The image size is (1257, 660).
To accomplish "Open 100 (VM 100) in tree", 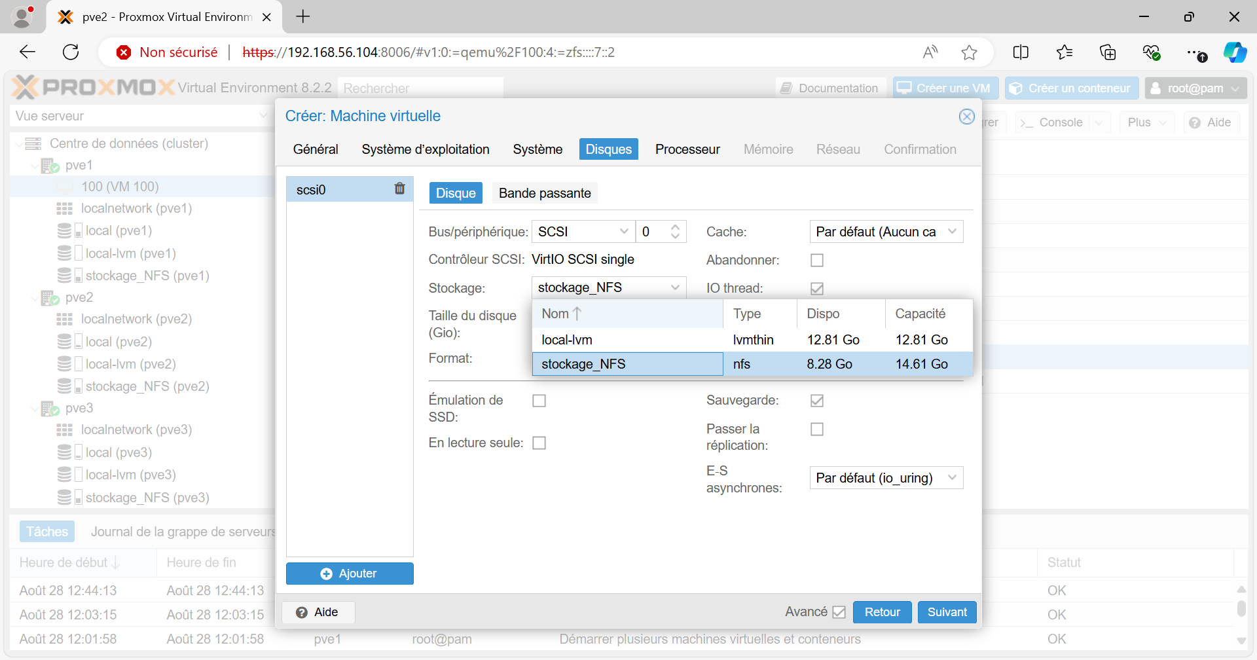I will point(120,187).
